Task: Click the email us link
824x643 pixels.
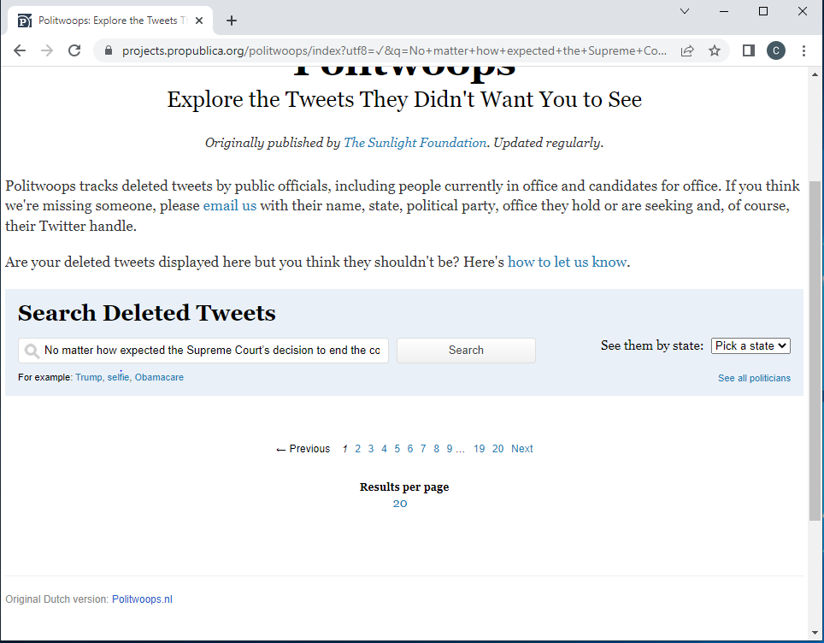Action: point(230,205)
